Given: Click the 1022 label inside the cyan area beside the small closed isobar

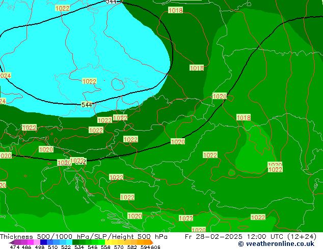Looking at the screenshot, I should pos(89,81).
